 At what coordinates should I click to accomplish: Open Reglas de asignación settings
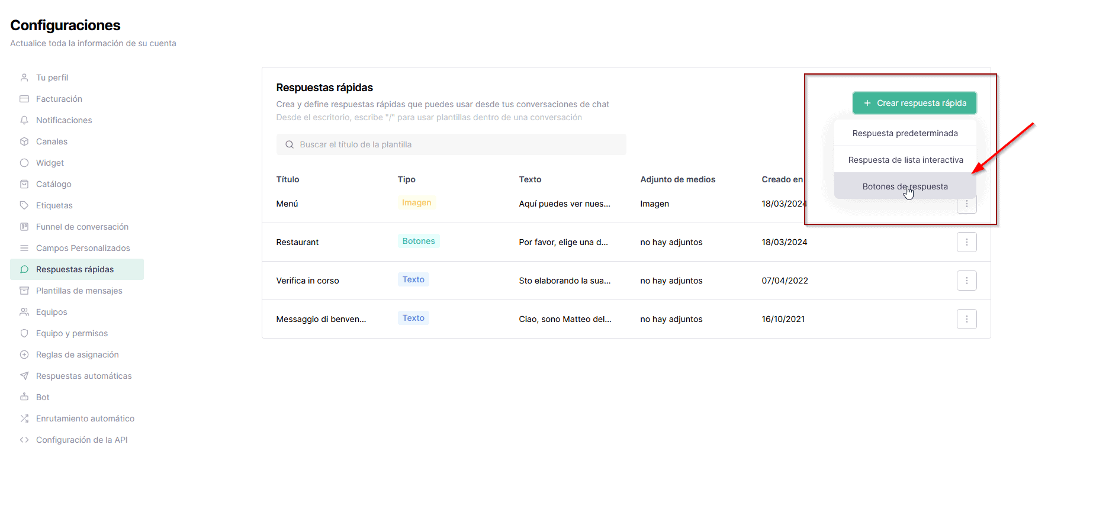[78, 355]
